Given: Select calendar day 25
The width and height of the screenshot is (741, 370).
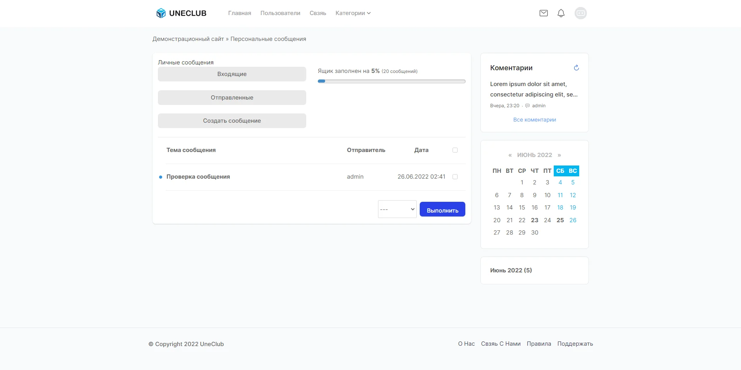Looking at the screenshot, I should 560,220.
